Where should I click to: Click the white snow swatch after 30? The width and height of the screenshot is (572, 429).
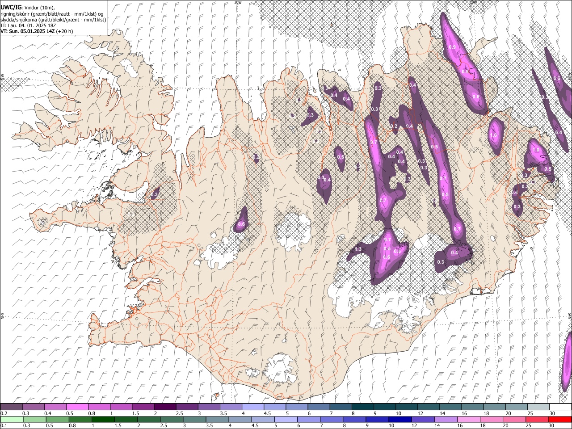point(560,407)
